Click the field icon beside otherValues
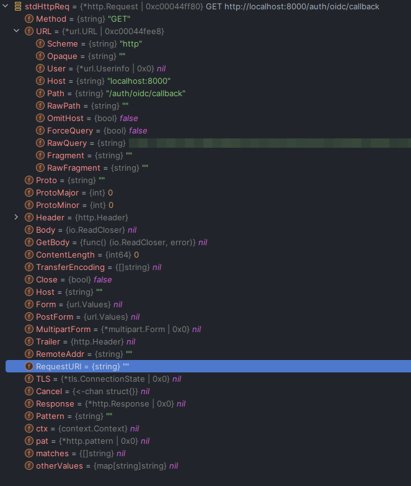 point(29,466)
